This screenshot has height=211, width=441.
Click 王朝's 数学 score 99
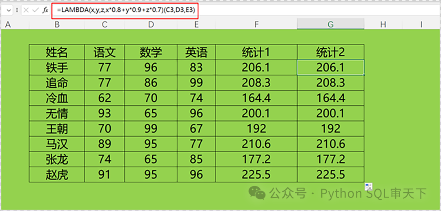coord(151,129)
